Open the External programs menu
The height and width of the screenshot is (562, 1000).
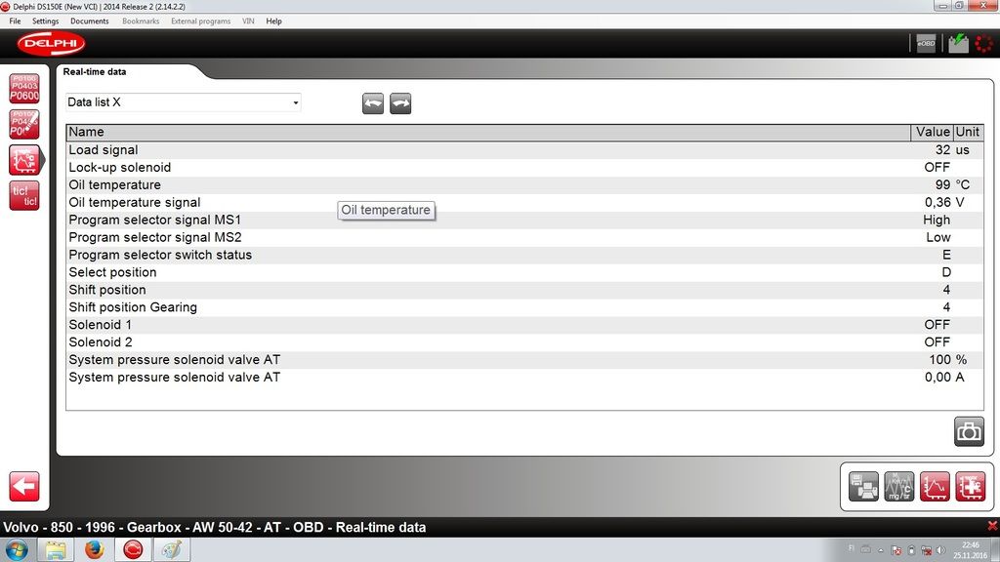tap(201, 21)
